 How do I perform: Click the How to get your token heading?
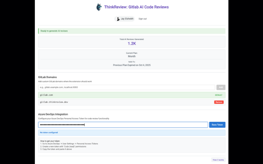click(50, 141)
